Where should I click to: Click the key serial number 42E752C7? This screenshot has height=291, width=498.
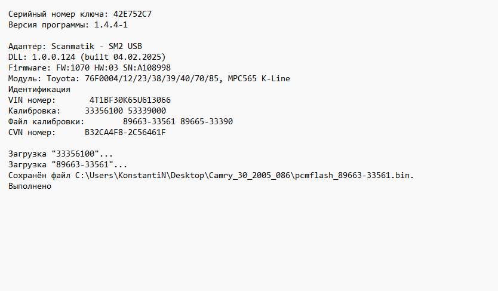pyautogui.click(x=133, y=14)
